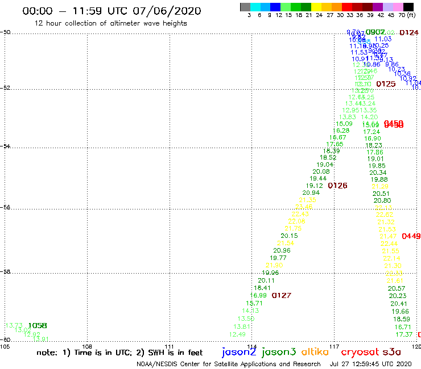The width and height of the screenshot is (421, 369).
Task: Click the wave height value 20.57
Action: point(397,288)
